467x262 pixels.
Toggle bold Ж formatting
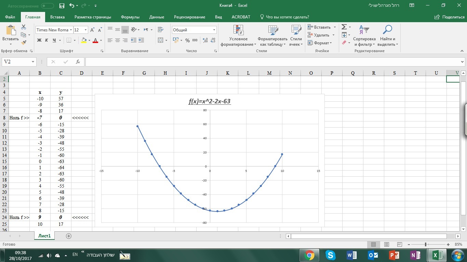[39, 40]
